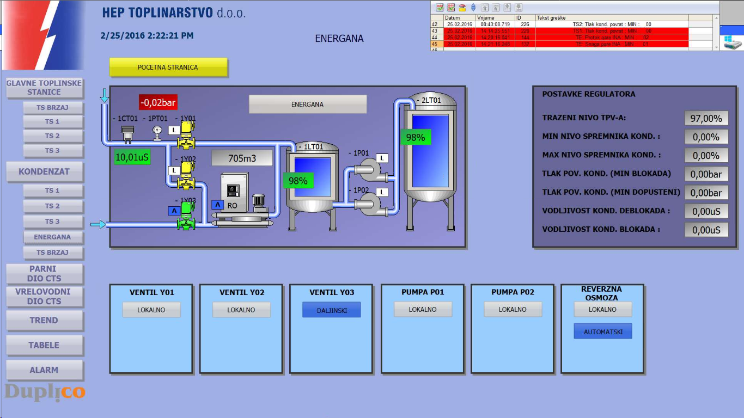Select alarm row 45 Snaga pare INA
The width and height of the screenshot is (744, 418).
(x=571, y=44)
